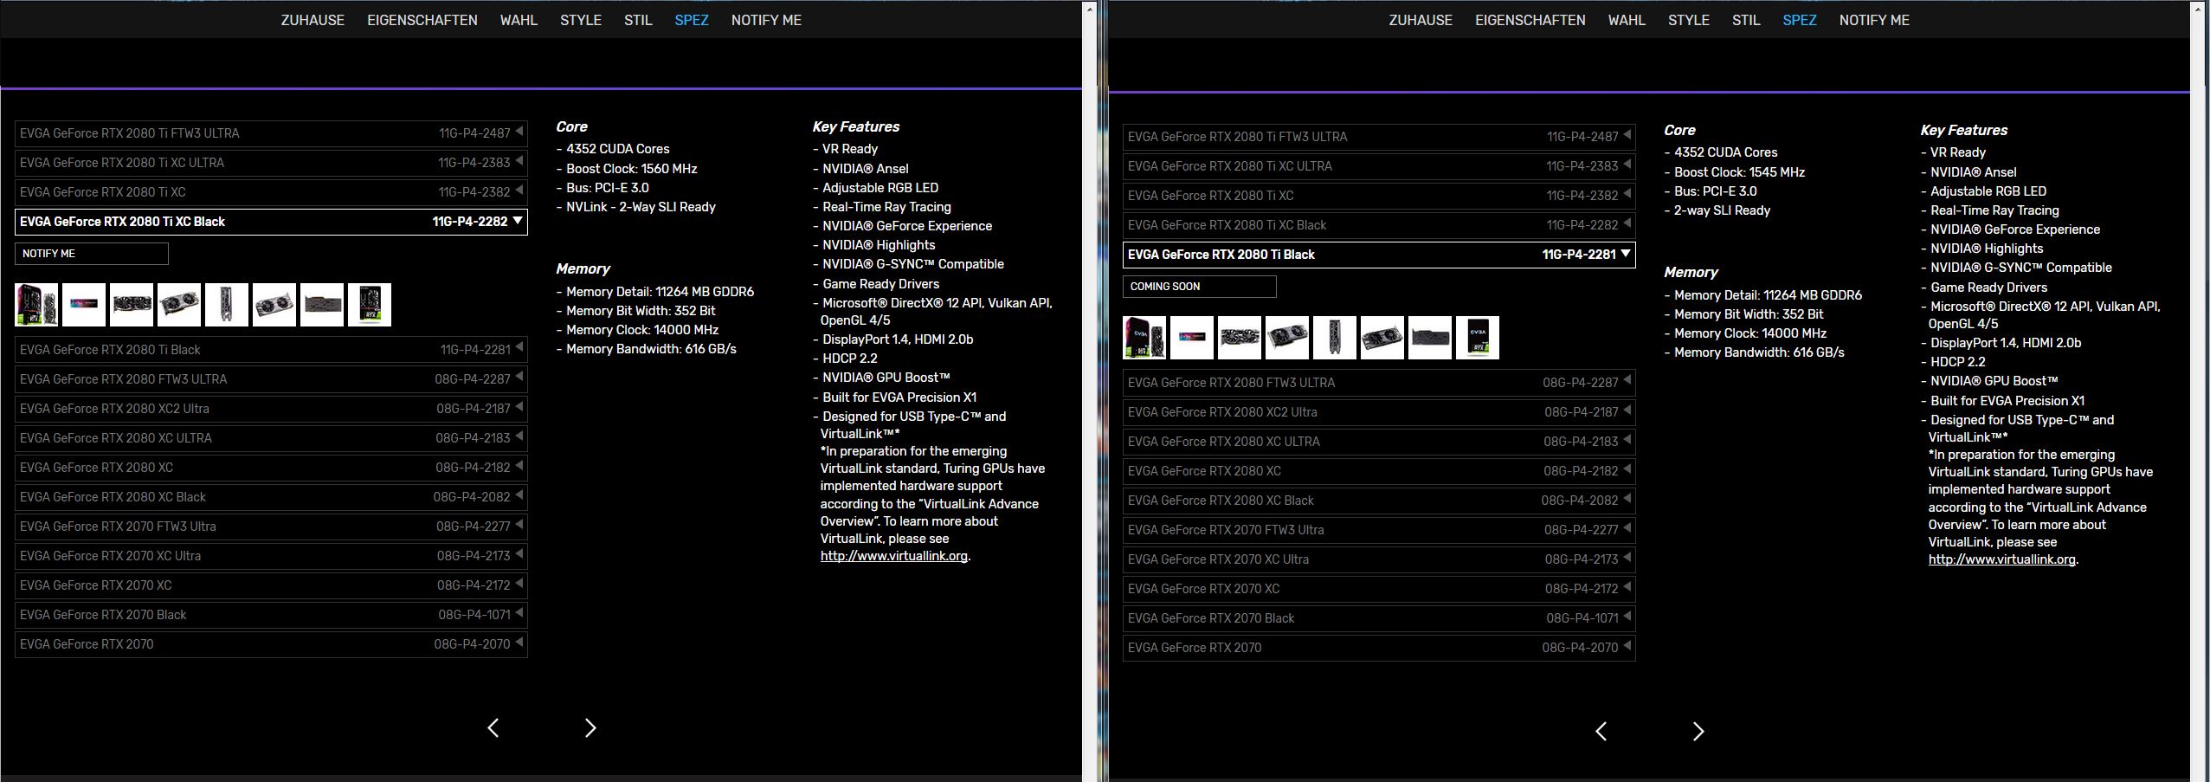Go to previous slide in right window
Image resolution: width=2210 pixels, height=782 pixels.
point(1601,732)
